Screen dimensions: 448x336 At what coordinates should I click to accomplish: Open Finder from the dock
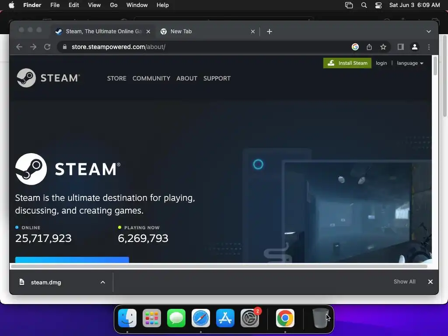127,318
